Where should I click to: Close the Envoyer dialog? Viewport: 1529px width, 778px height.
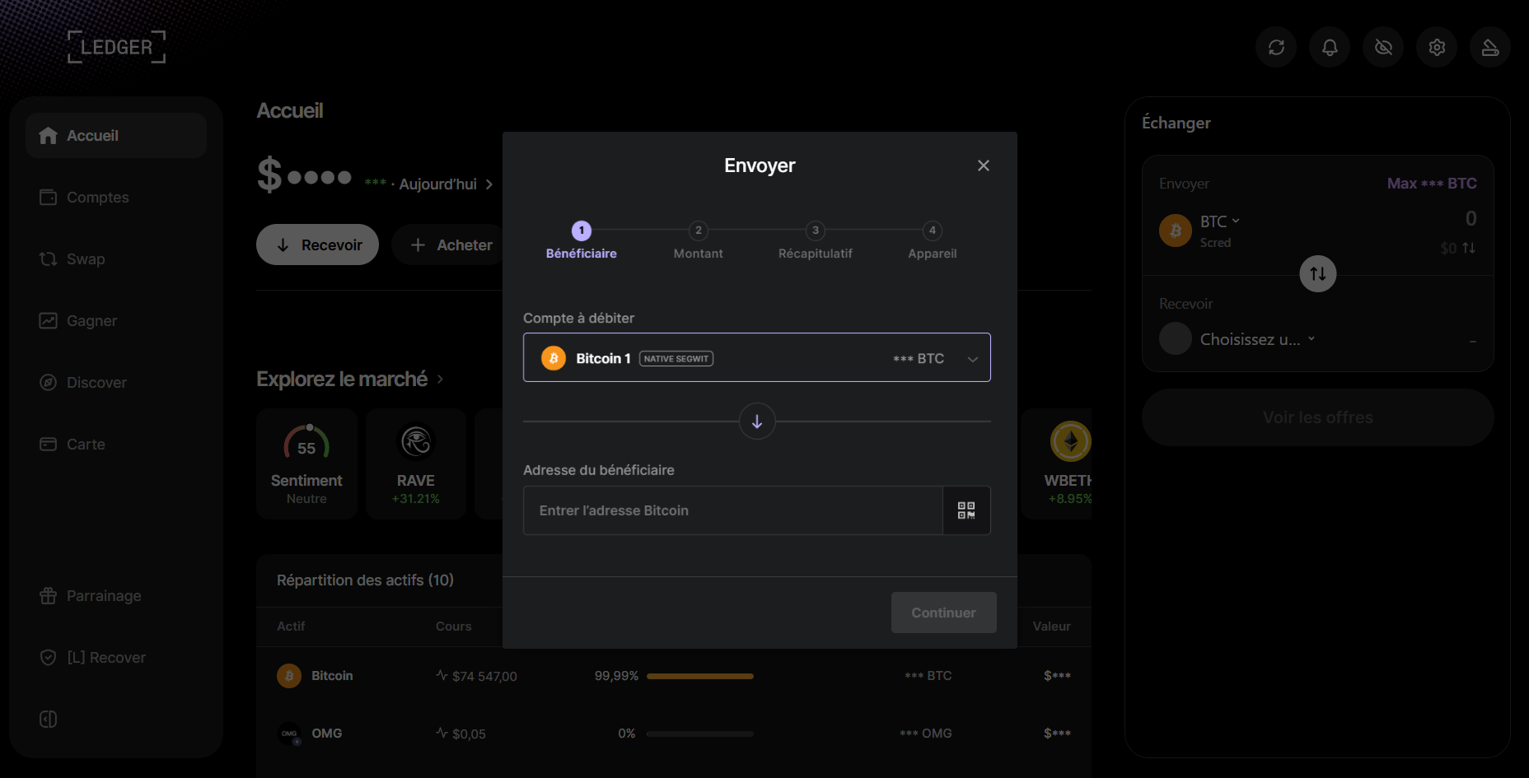tap(984, 165)
